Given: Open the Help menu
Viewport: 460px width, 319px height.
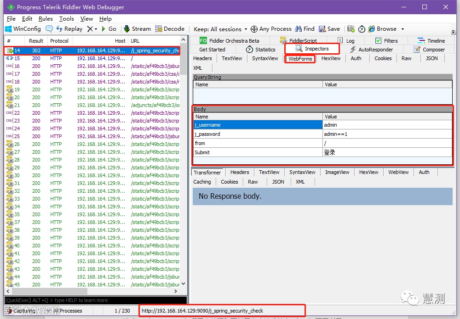Looking at the screenshot, I should (x=105, y=19).
